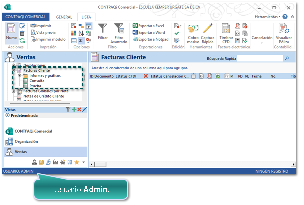Click the document with red alert icon
The image size is (304, 205).
(245, 26)
